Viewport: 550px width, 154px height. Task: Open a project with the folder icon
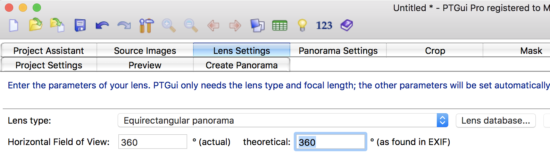[x=35, y=25]
